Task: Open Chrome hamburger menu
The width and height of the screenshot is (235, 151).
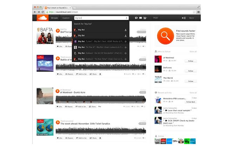Action: (199, 12)
